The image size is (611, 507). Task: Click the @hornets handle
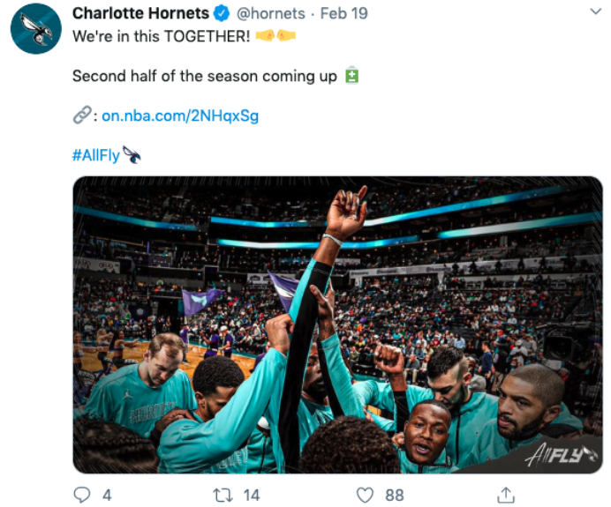click(x=271, y=13)
